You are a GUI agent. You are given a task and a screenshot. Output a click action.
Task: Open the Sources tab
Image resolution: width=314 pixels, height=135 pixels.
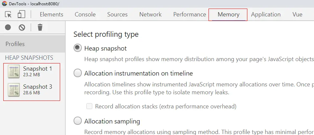[117, 14]
